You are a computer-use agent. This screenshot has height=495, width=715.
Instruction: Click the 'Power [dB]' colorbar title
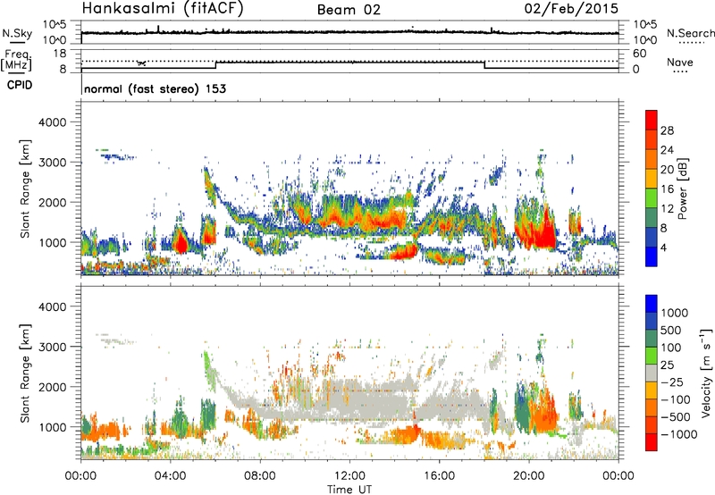(x=682, y=189)
